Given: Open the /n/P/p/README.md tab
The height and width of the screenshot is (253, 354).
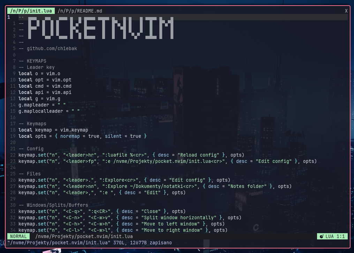Looking at the screenshot, I should 80,11.
